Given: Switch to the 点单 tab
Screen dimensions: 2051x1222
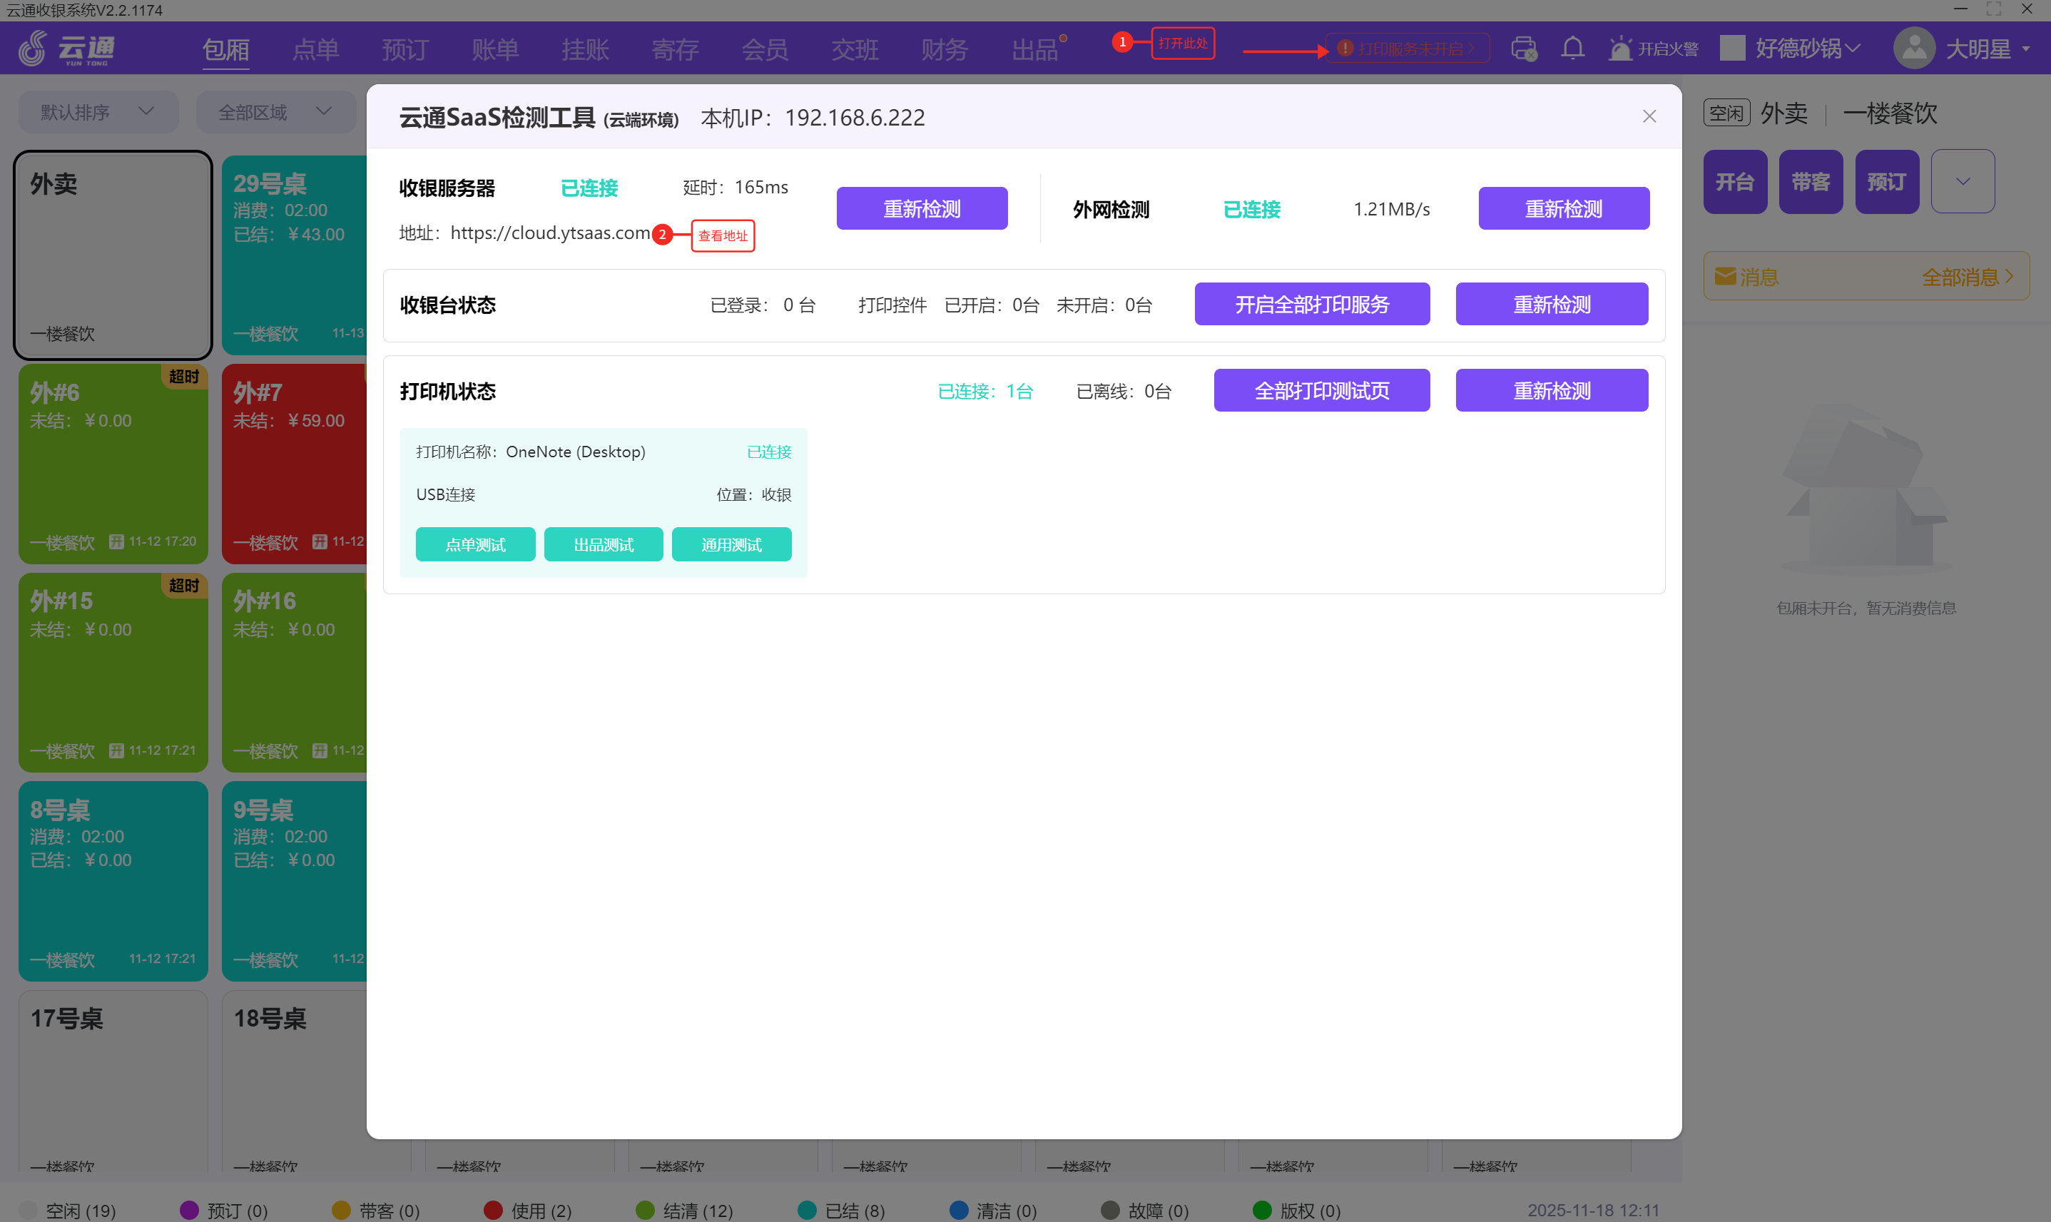Looking at the screenshot, I should tap(315, 49).
